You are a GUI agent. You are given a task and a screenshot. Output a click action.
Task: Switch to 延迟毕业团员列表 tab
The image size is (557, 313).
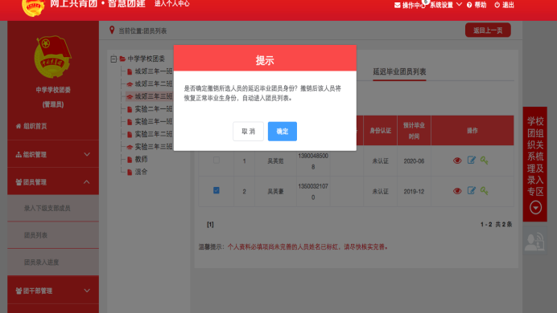(399, 72)
